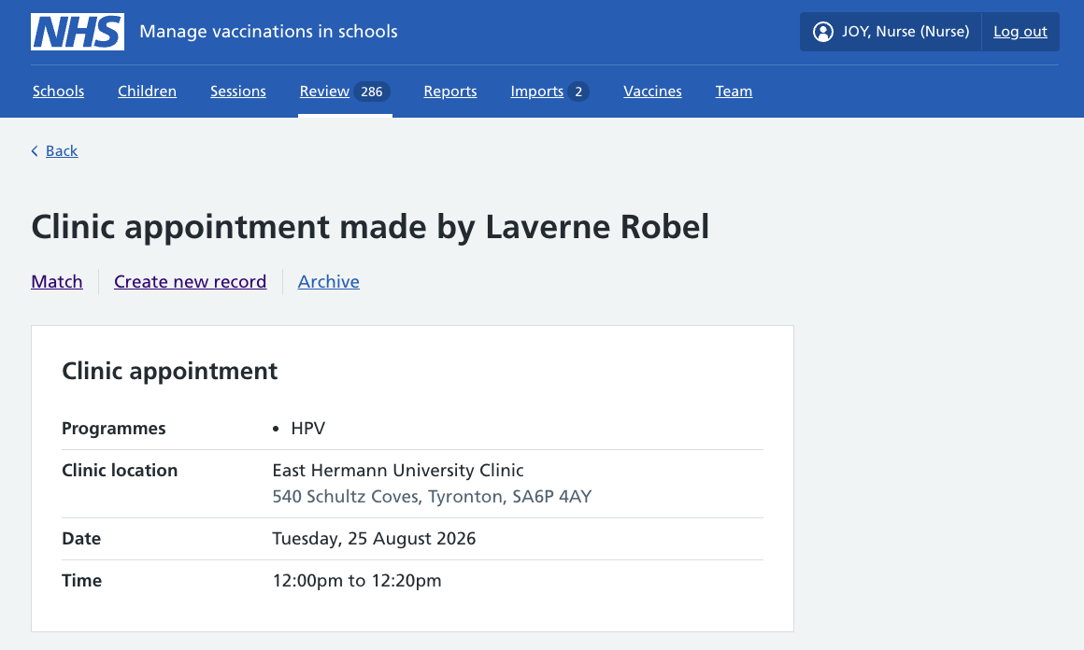1084x650 pixels.
Task: Log out of the service
Action: pos(1020,32)
